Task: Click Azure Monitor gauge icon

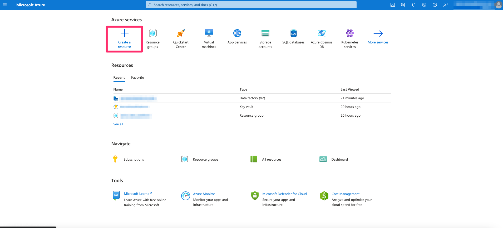Action: pyautogui.click(x=186, y=196)
